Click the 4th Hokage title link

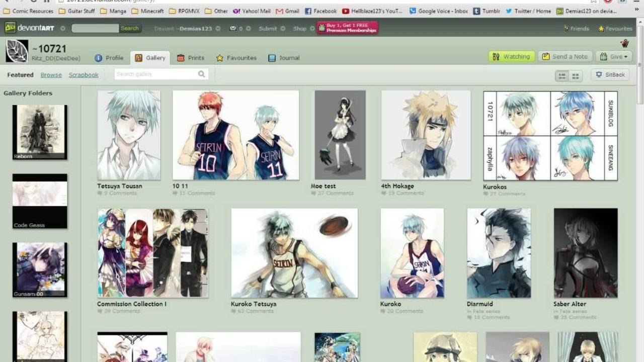pos(397,186)
